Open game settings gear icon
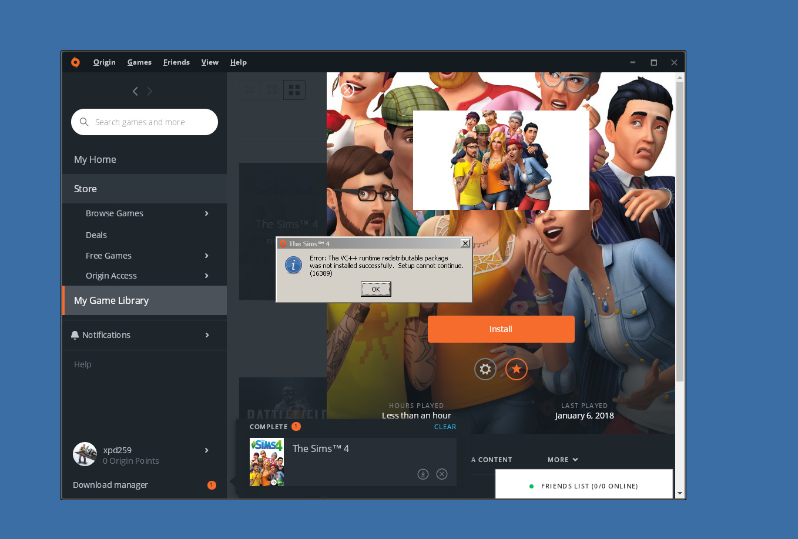This screenshot has height=539, width=798. pos(485,369)
